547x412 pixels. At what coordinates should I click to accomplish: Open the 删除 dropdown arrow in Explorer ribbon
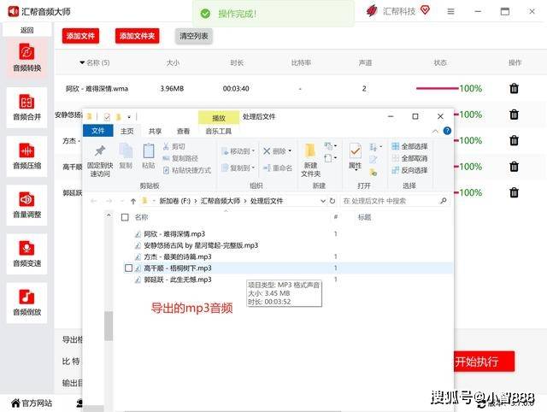(x=290, y=151)
